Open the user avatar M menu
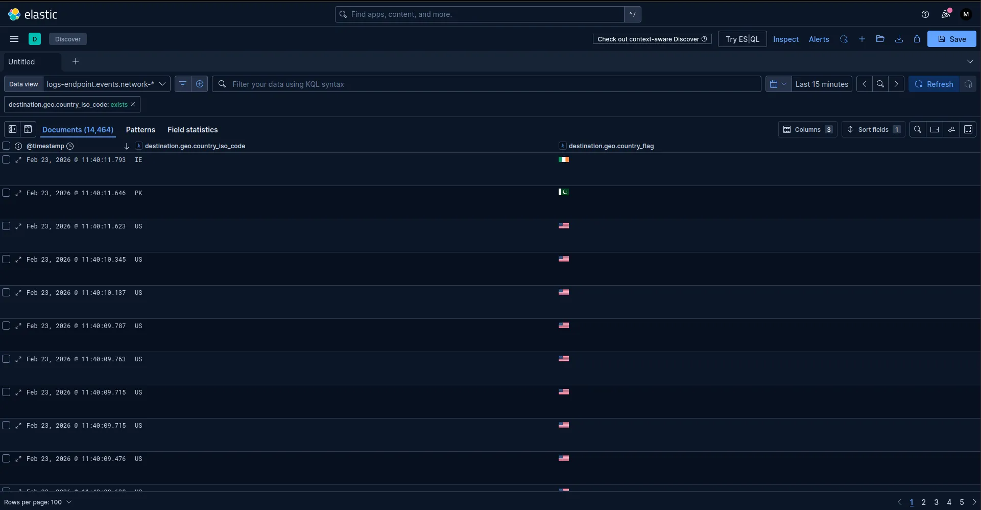The image size is (981, 510). coord(966,14)
